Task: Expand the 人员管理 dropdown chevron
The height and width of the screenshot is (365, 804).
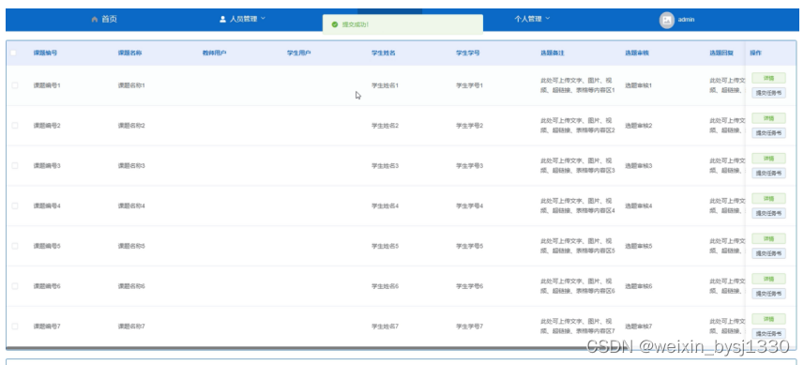Action: [x=263, y=19]
